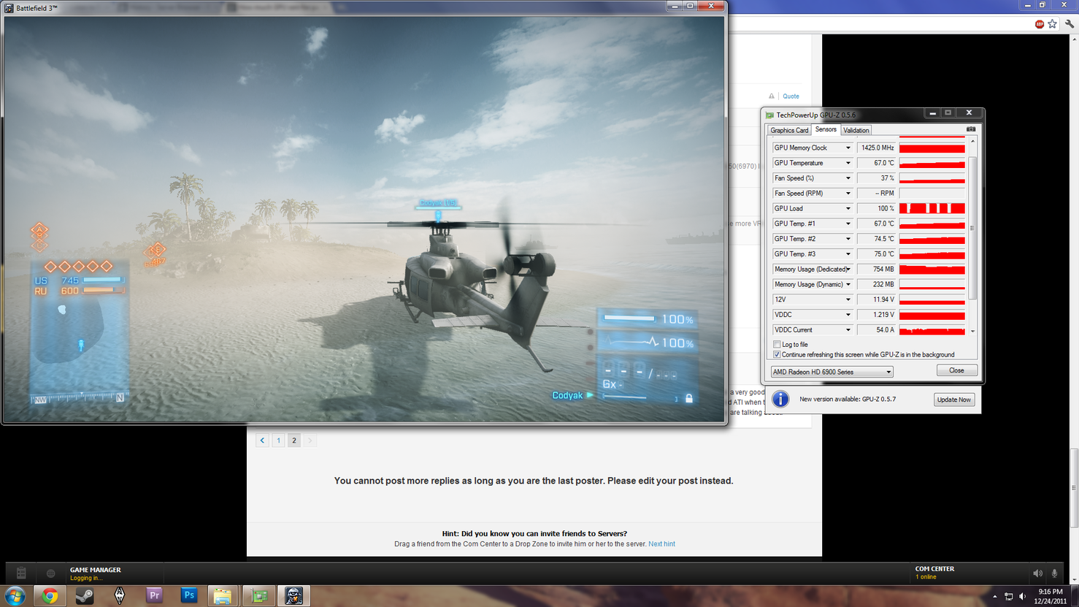Viewport: 1079px width, 607px height.
Task: Open GPU Memory Clock sensor dropdown
Action: pyautogui.click(x=848, y=148)
